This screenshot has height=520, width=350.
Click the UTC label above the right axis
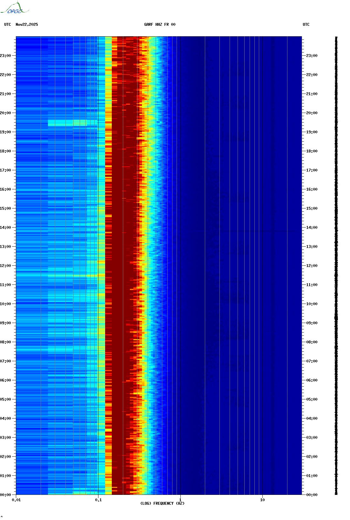306,25
